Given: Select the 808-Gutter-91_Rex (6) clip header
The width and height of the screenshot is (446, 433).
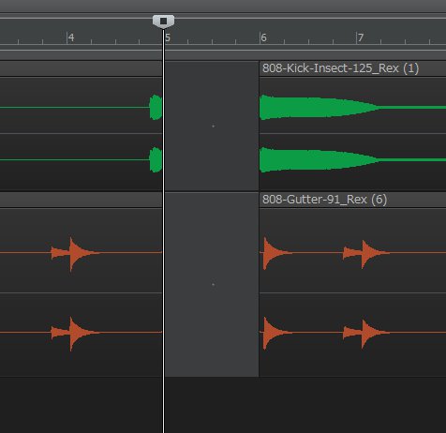Looking at the screenshot, I should click(352, 200).
